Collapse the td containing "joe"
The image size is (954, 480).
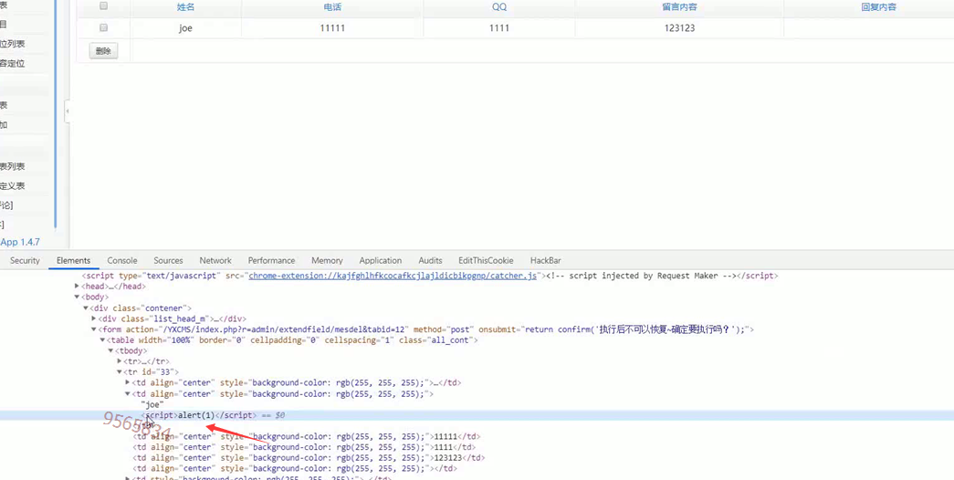(x=128, y=393)
